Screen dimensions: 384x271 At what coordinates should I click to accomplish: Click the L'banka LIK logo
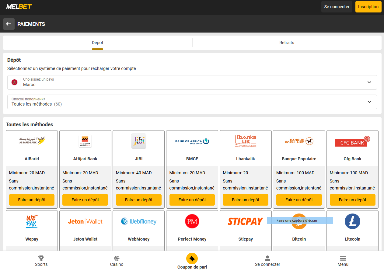246,141
